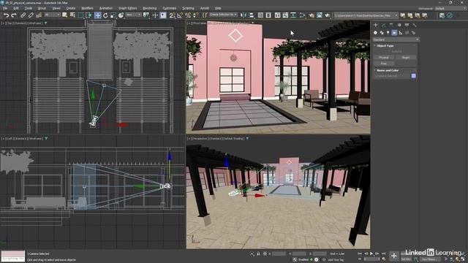Open the reference coordinate system dropdown
This screenshot has height=263, width=468.
click(133, 15)
